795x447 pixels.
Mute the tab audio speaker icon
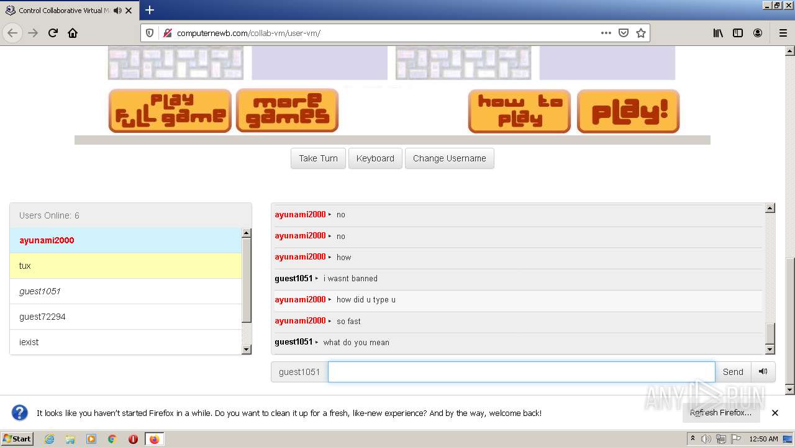117,11
